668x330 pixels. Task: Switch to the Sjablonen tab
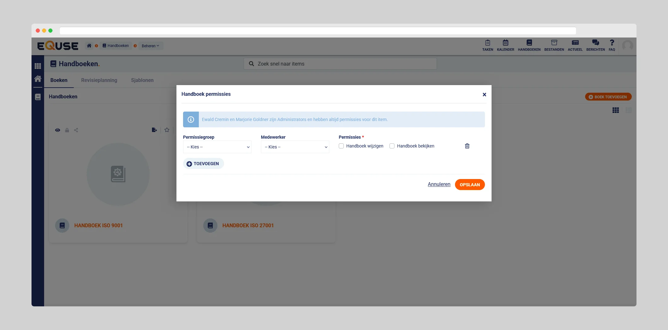click(x=142, y=80)
